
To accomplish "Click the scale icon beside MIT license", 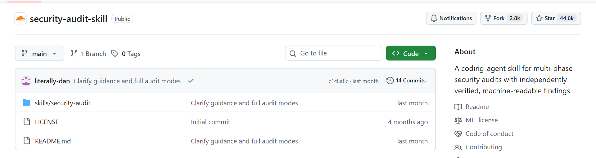I will [458, 120].
